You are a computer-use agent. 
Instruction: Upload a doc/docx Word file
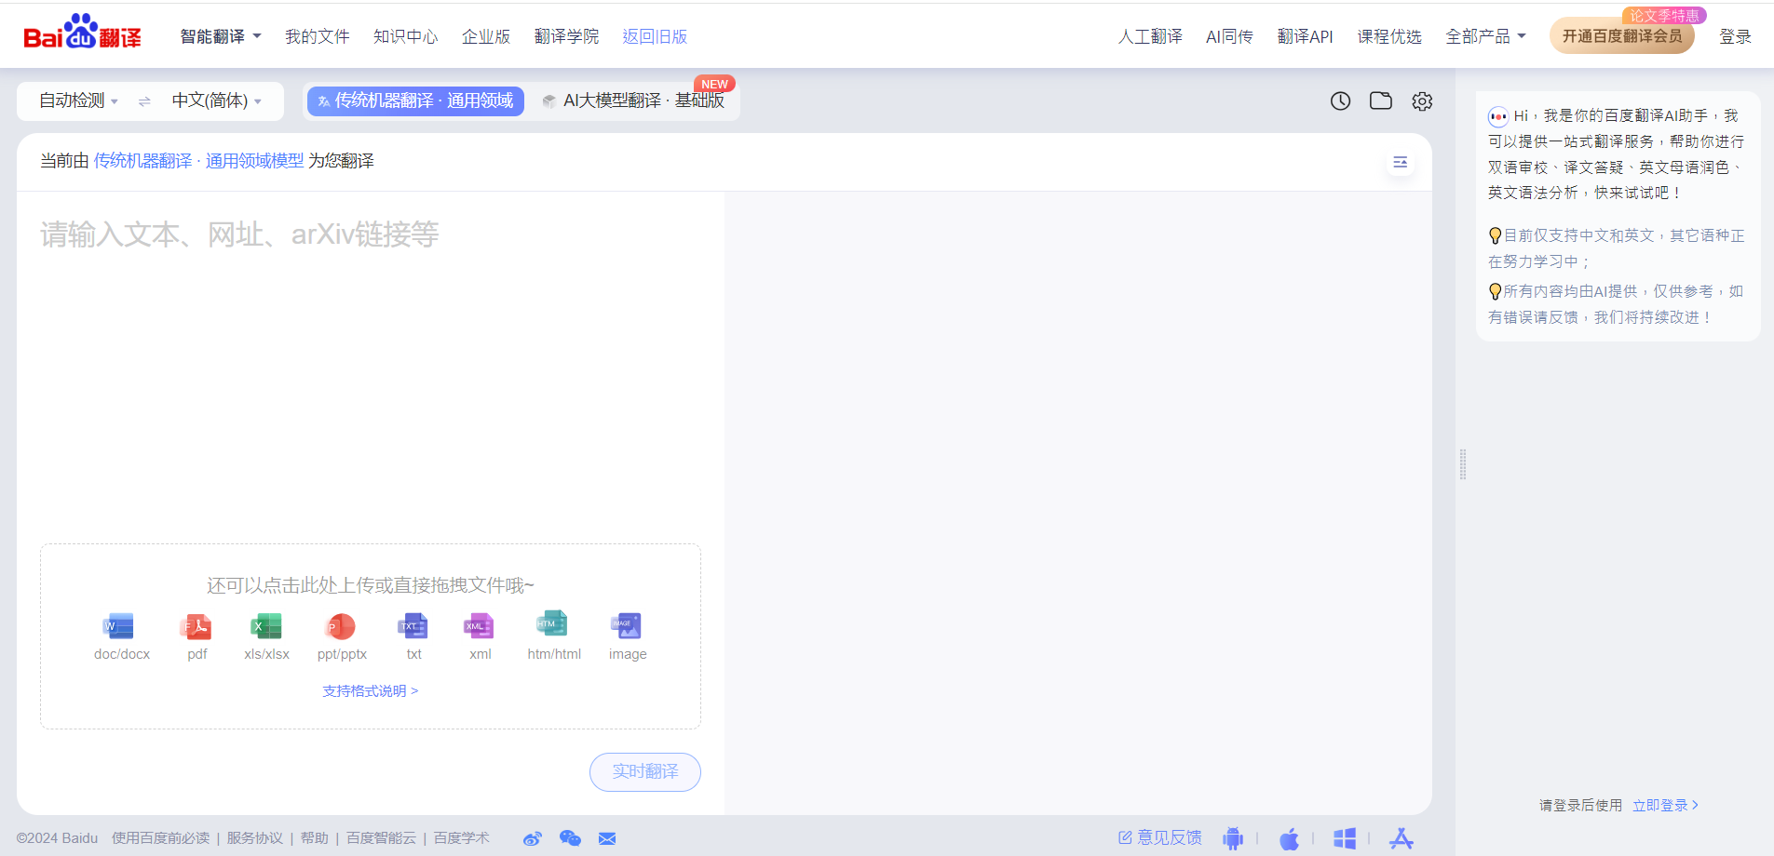tap(121, 637)
